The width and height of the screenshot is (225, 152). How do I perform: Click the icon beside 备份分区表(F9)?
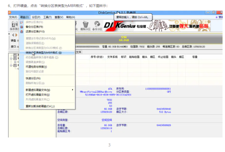pos(22,27)
